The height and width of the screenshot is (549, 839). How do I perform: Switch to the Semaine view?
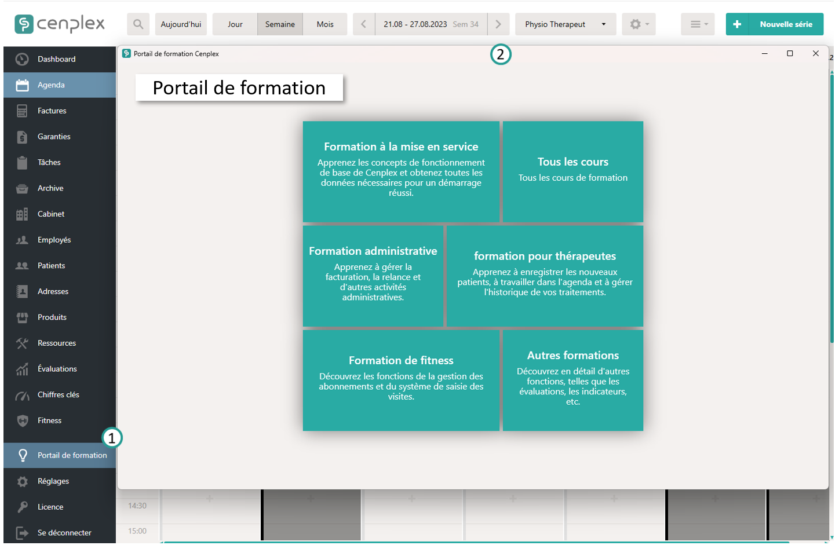(280, 24)
